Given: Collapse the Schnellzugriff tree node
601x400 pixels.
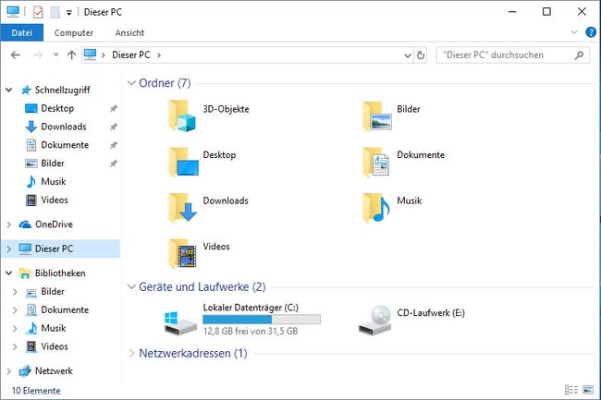Looking at the screenshot, I should (9, 90).
